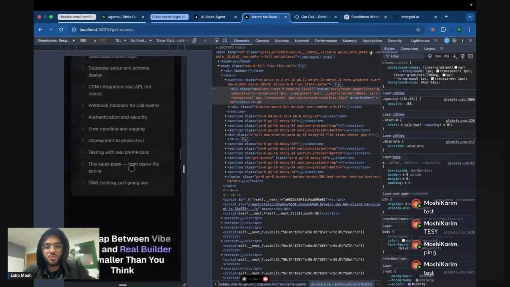Screen dimensions: 510x287
Task: Filter styles in the Filter box
Action: click(404, 56)
